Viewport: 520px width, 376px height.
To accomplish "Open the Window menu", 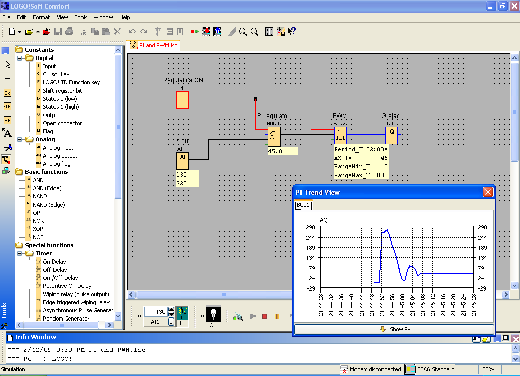I will coord(103,17).
